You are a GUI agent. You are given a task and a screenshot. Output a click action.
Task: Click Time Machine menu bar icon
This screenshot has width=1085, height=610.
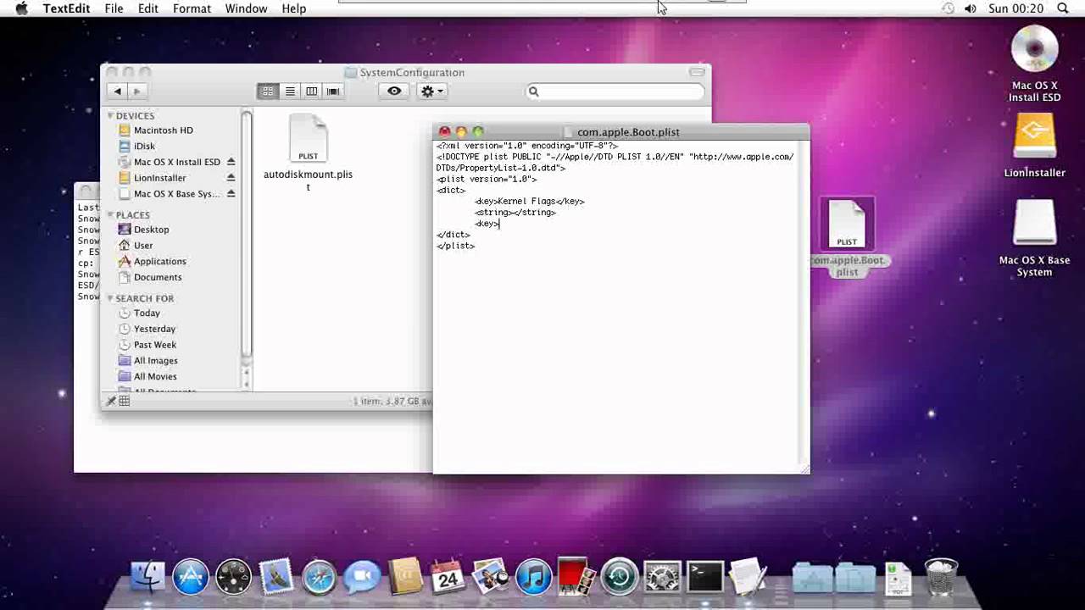pyautogui.click(x=948, y=8)
